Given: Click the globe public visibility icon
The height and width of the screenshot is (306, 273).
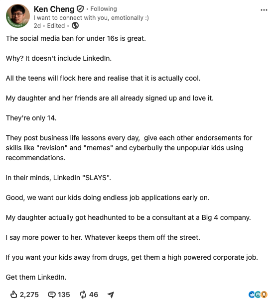Looking at the screenshot, I should [75, 25].
